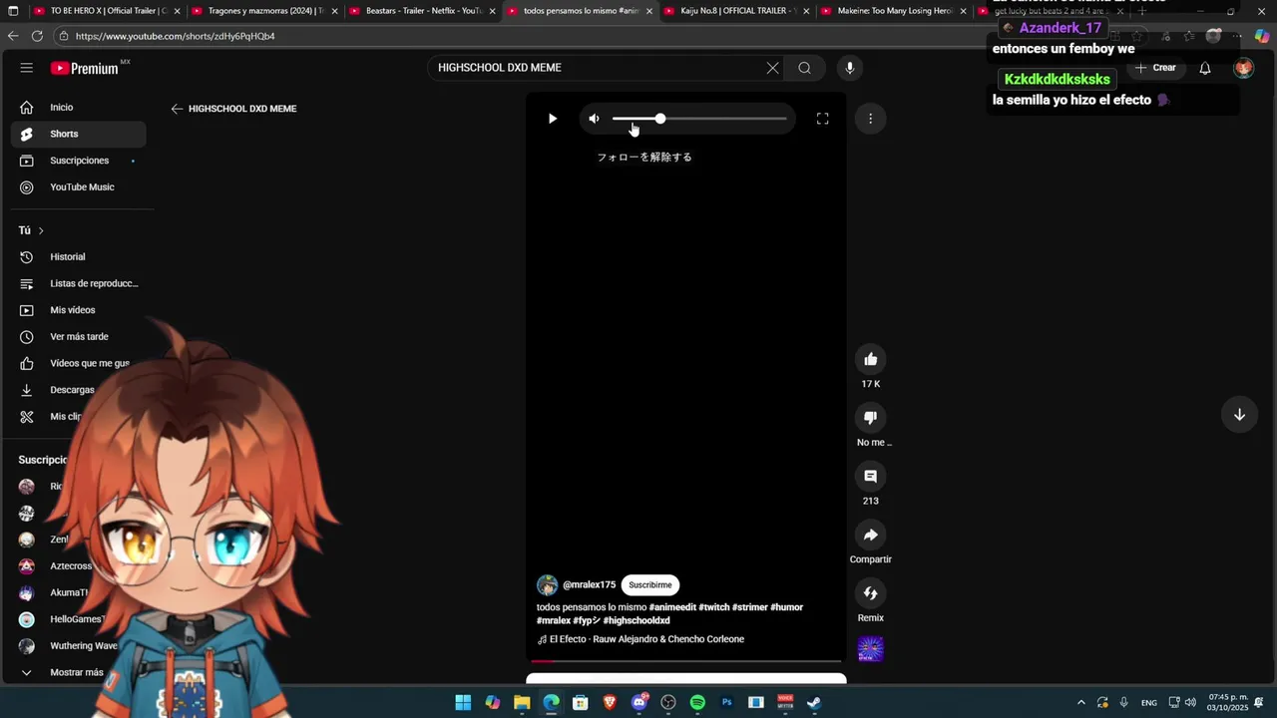The height and width of the screenshot is (718, 1277).
Task: Click the #highschooldxd hashtag
Action: (637, 620)
